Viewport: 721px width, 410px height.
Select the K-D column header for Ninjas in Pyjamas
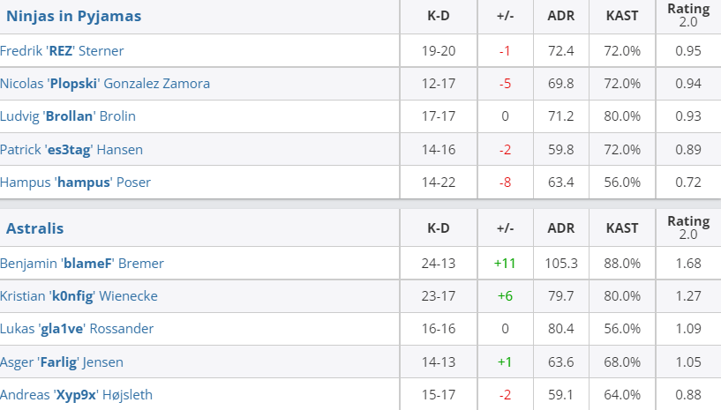pyautogui.click(x=439, y=16)
